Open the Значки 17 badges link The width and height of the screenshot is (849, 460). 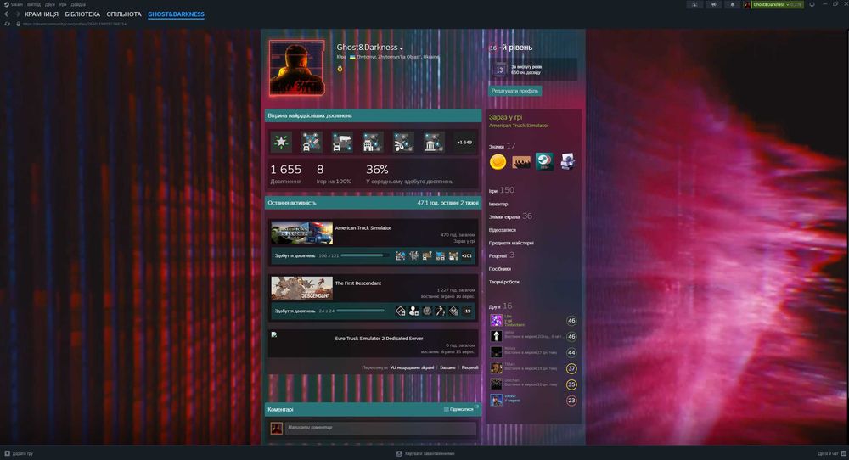pos(502,146)
